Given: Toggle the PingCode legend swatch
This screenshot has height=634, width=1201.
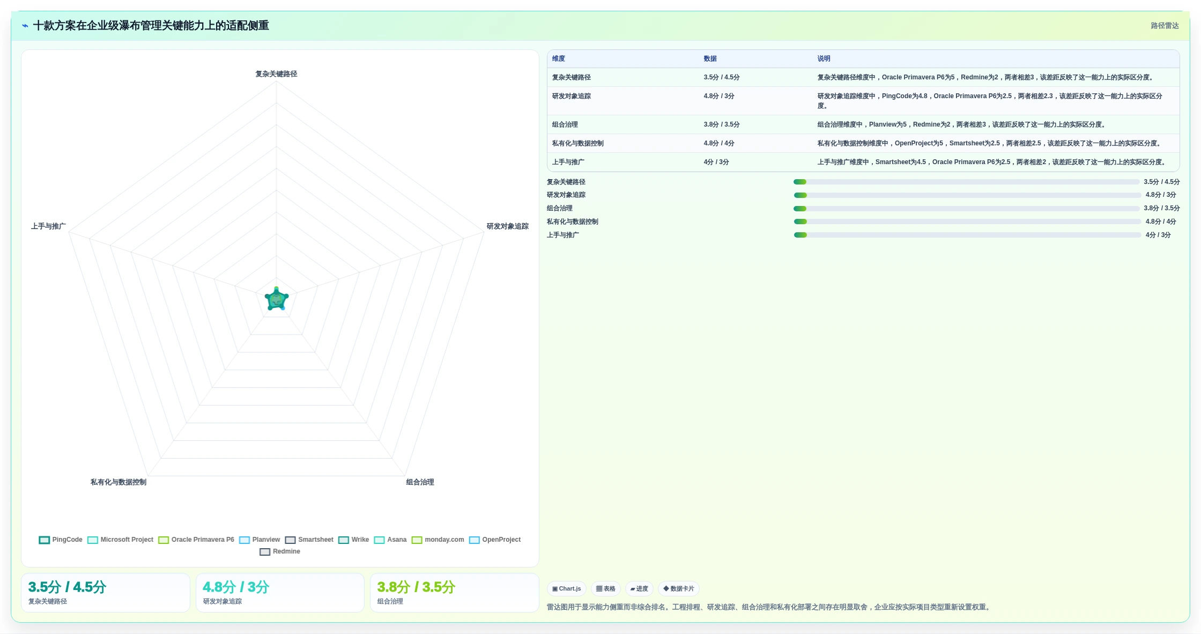Looking at the screenshot, I should (x=45, y=540).
